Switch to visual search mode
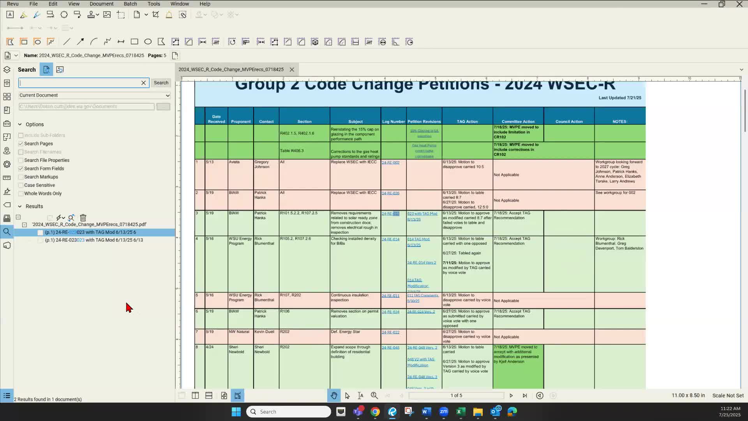748x421 pixels. tap(60, 70)
